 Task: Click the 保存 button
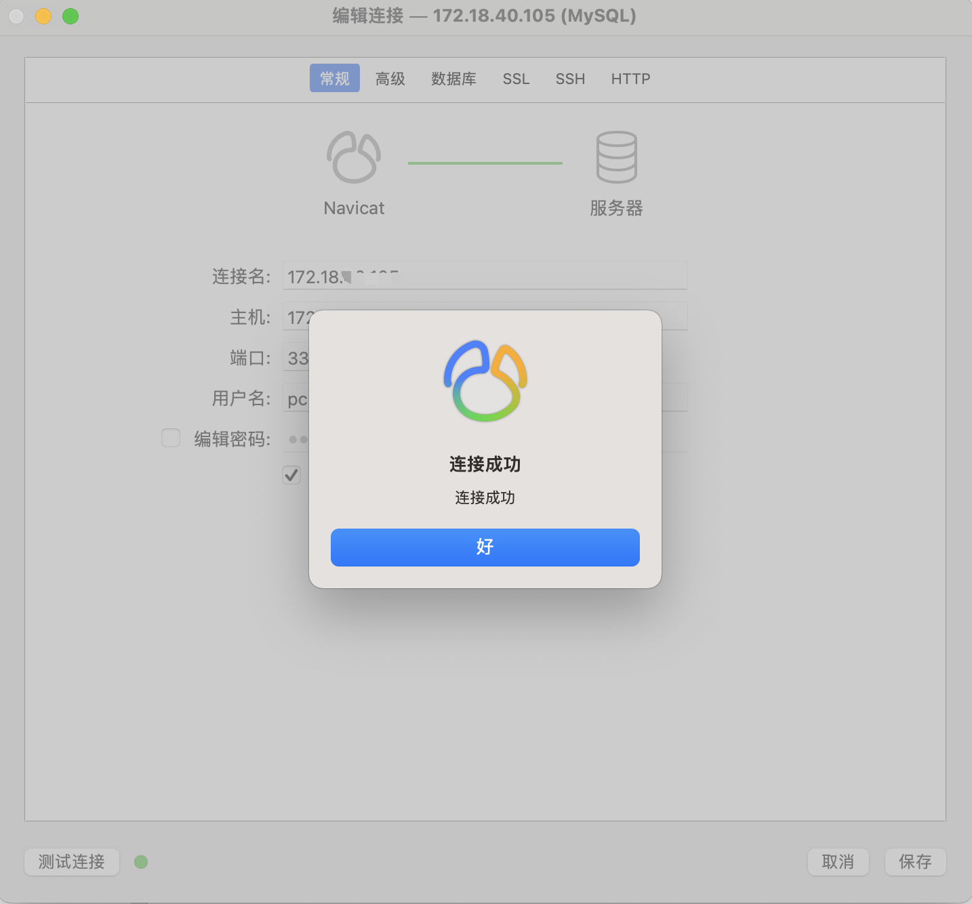(x=916, y=862)
